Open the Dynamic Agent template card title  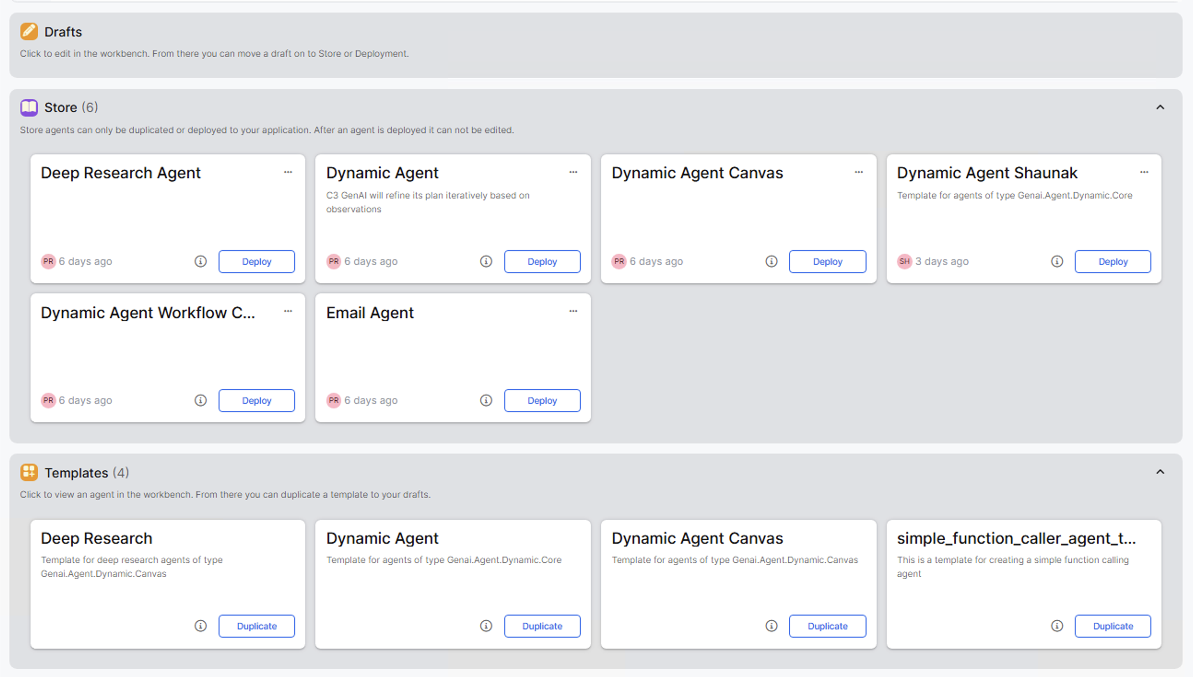pyautogui.click(x=382, y=538)
